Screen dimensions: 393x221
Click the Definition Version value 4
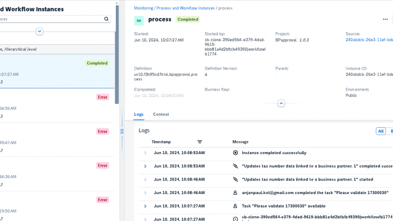206,74
